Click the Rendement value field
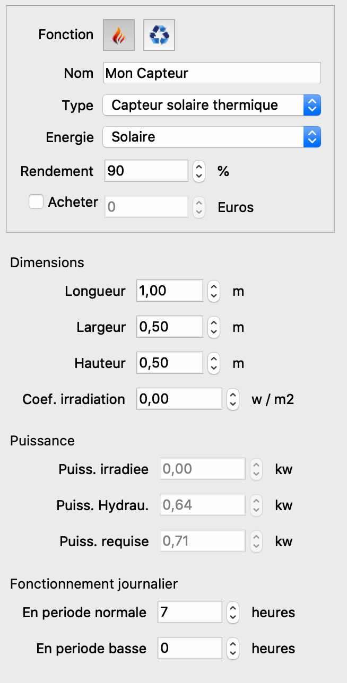 tap(146, 171)
